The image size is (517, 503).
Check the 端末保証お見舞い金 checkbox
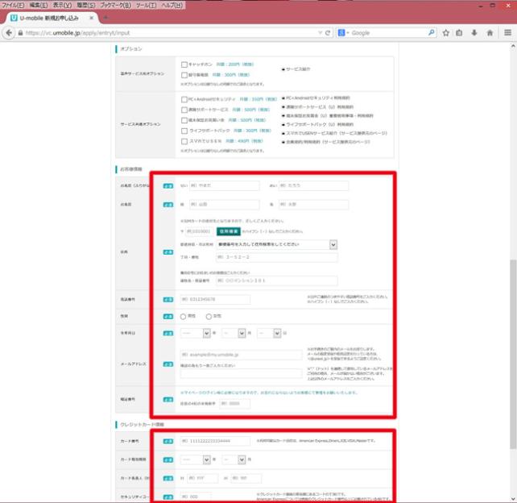coord(184,120)
